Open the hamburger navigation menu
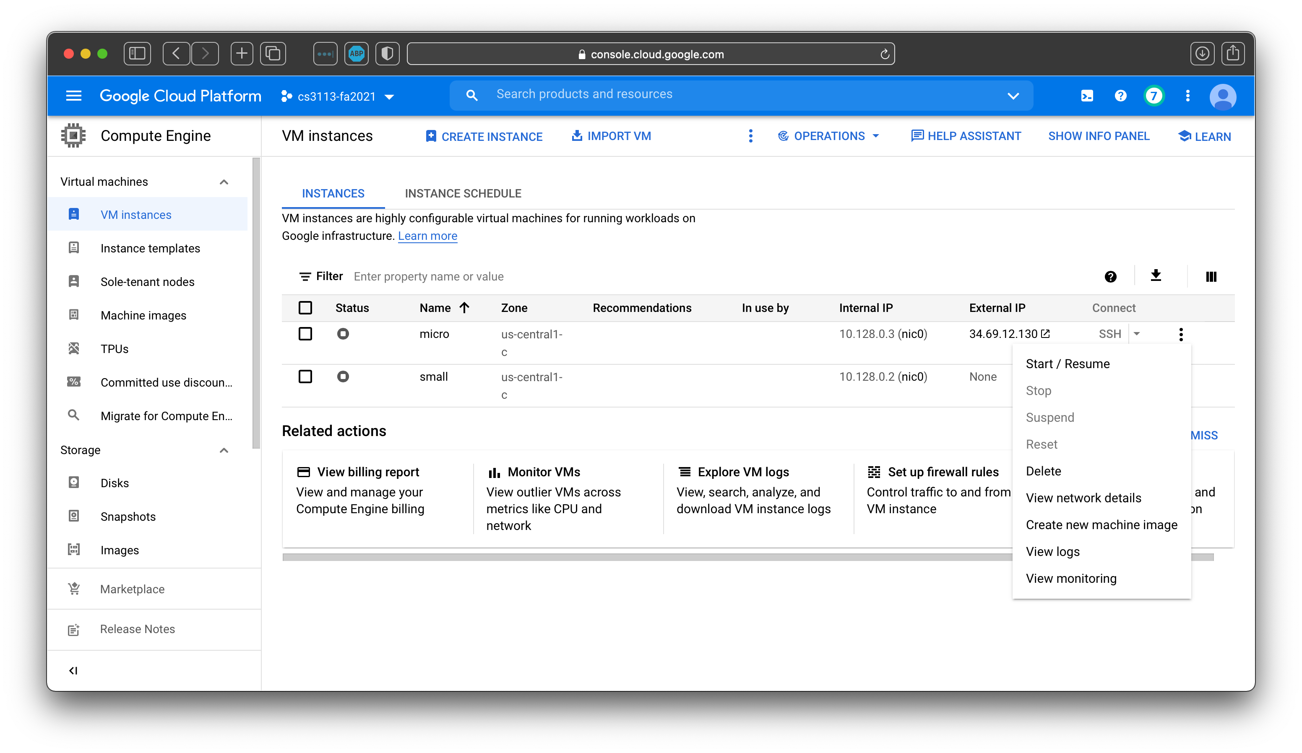The height and width of the screenshot is (753, 1302). pos(73,96)
